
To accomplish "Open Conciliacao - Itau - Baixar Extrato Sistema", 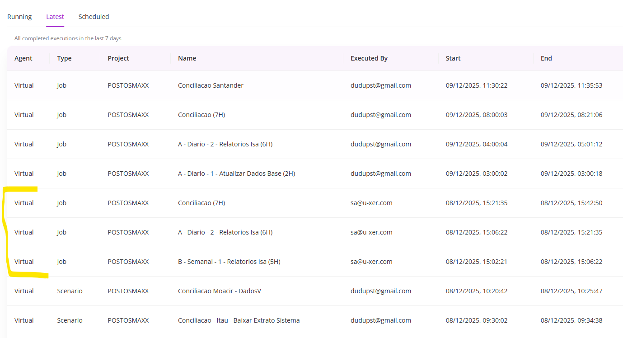I will [239, 320].
